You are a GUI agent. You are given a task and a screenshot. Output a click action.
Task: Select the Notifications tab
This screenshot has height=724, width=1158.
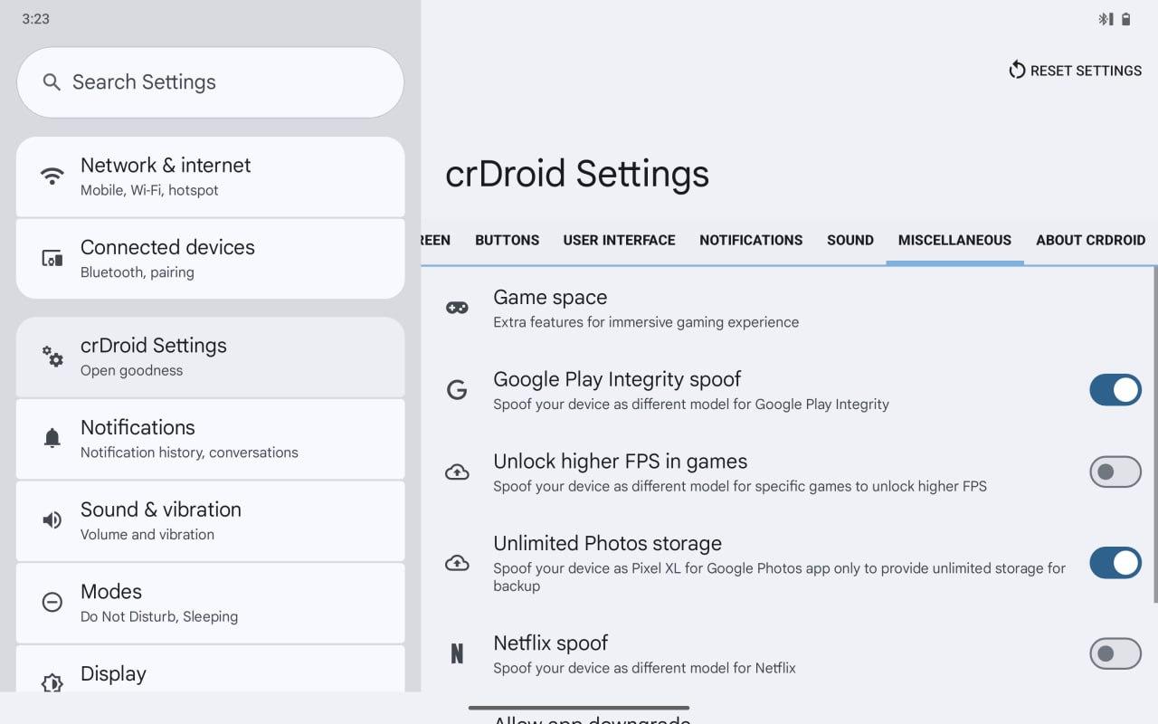751,240
